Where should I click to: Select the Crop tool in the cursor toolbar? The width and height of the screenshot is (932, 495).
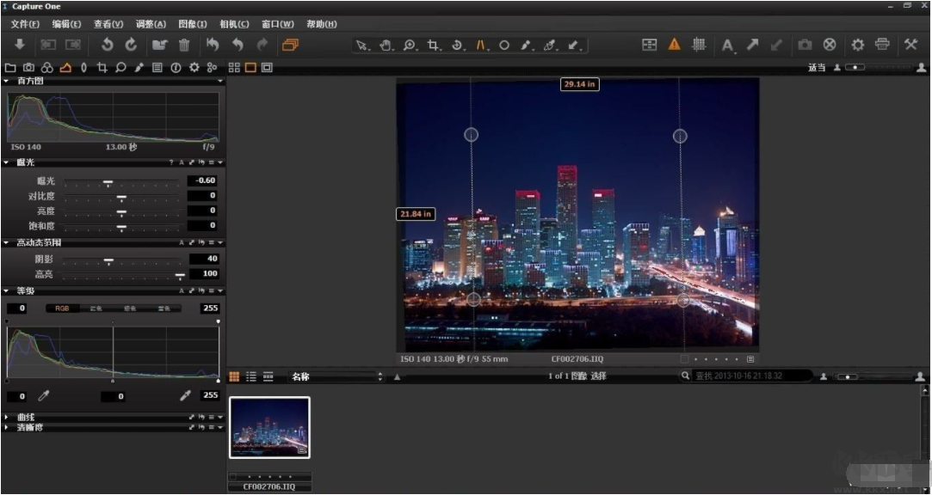pos(433,46)
